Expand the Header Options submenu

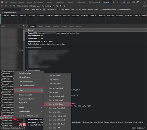point(29,111)
